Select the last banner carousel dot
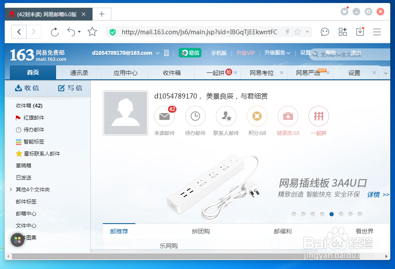 [360, 214]
